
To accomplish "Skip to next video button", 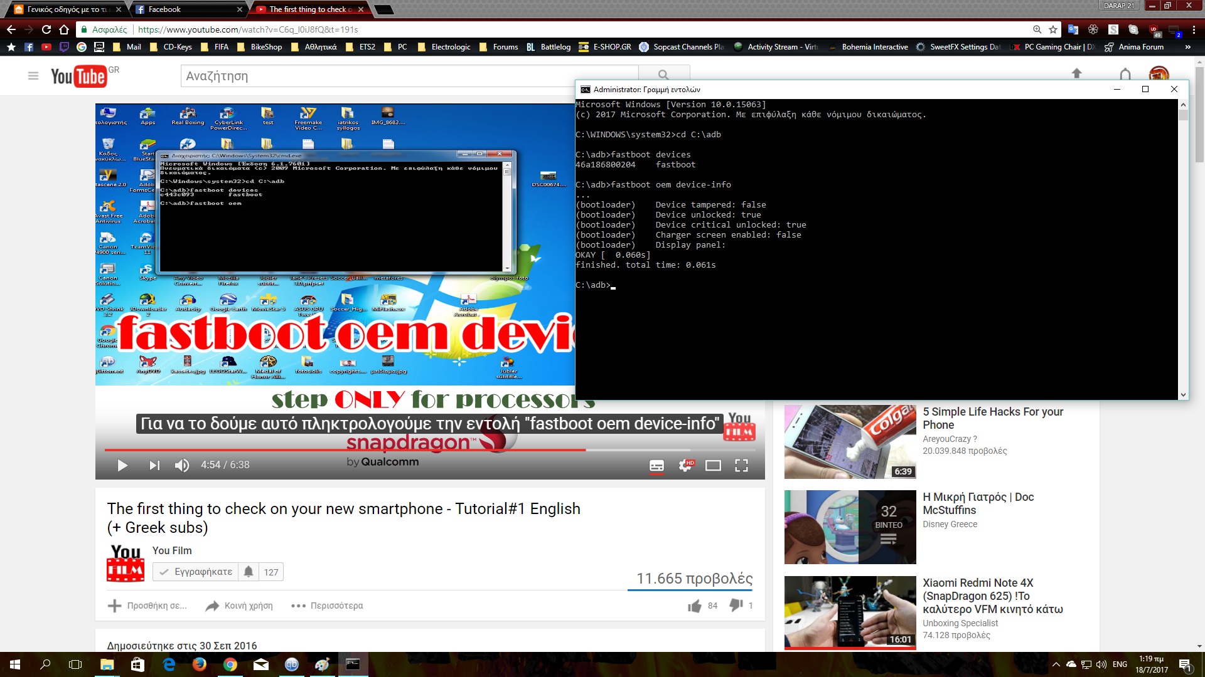I will pos(154,465).
